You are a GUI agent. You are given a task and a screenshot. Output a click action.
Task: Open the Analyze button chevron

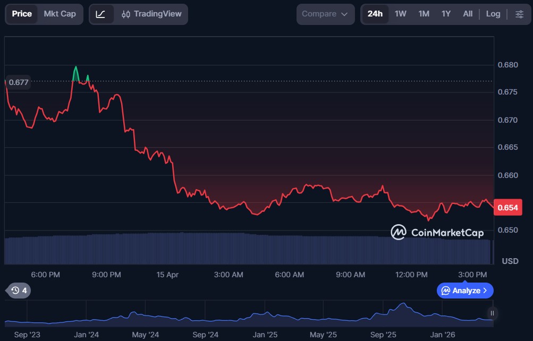coord(485,291)
